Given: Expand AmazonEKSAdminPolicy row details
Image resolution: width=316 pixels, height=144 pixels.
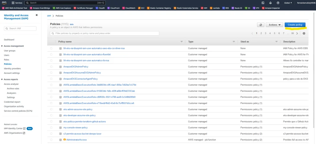Looking at the screenshot, I should click(x=60, y=66).
